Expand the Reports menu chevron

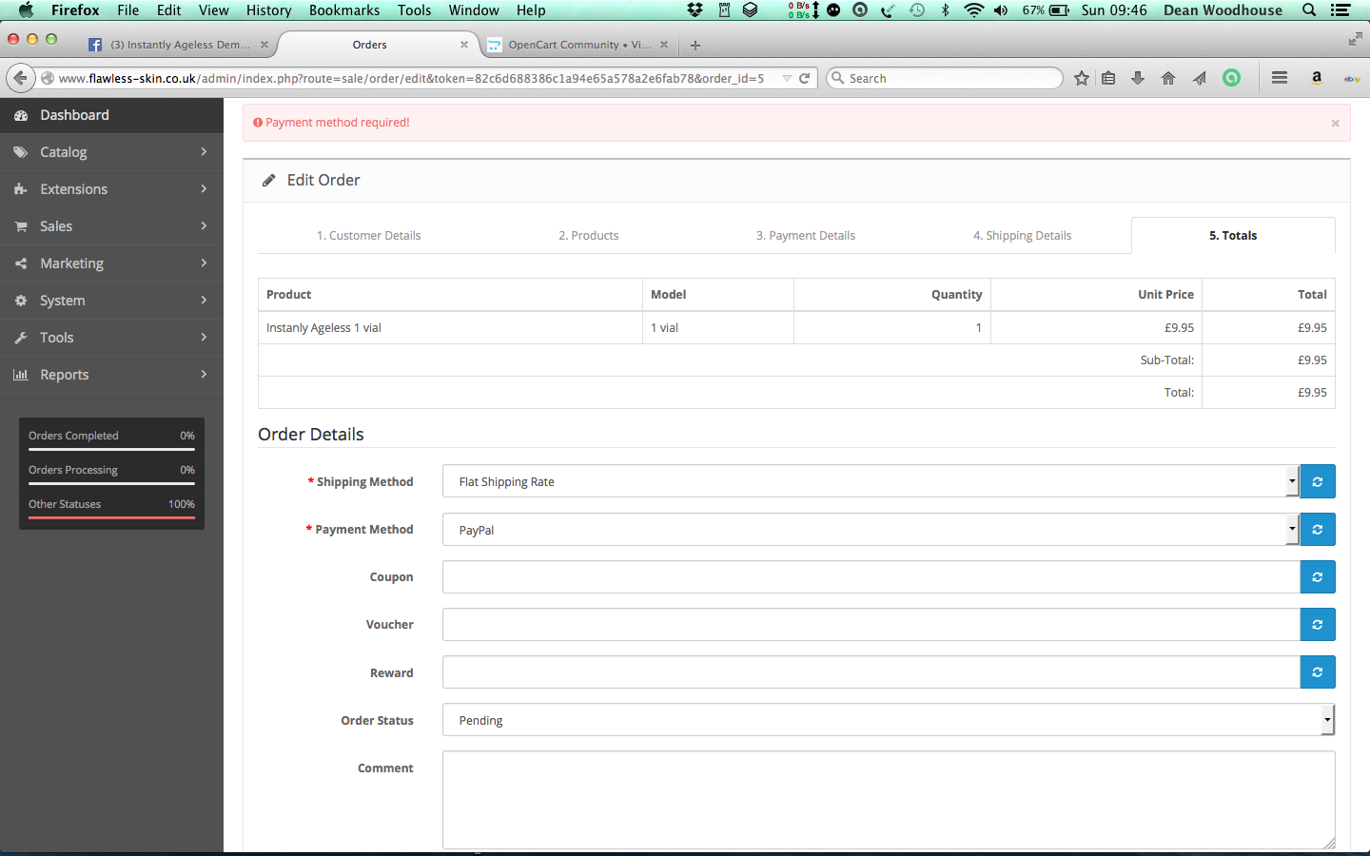coord(204,375)
